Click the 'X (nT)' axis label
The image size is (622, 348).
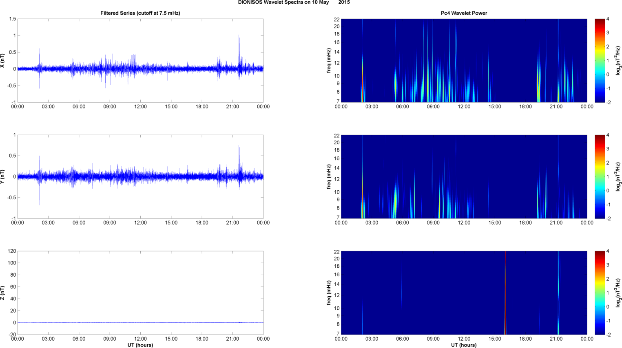click(x=3, y=60)
